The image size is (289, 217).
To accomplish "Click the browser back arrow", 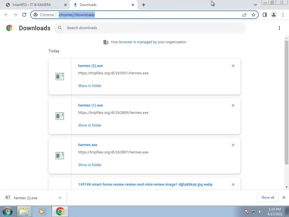I will (x=6, y=15).
